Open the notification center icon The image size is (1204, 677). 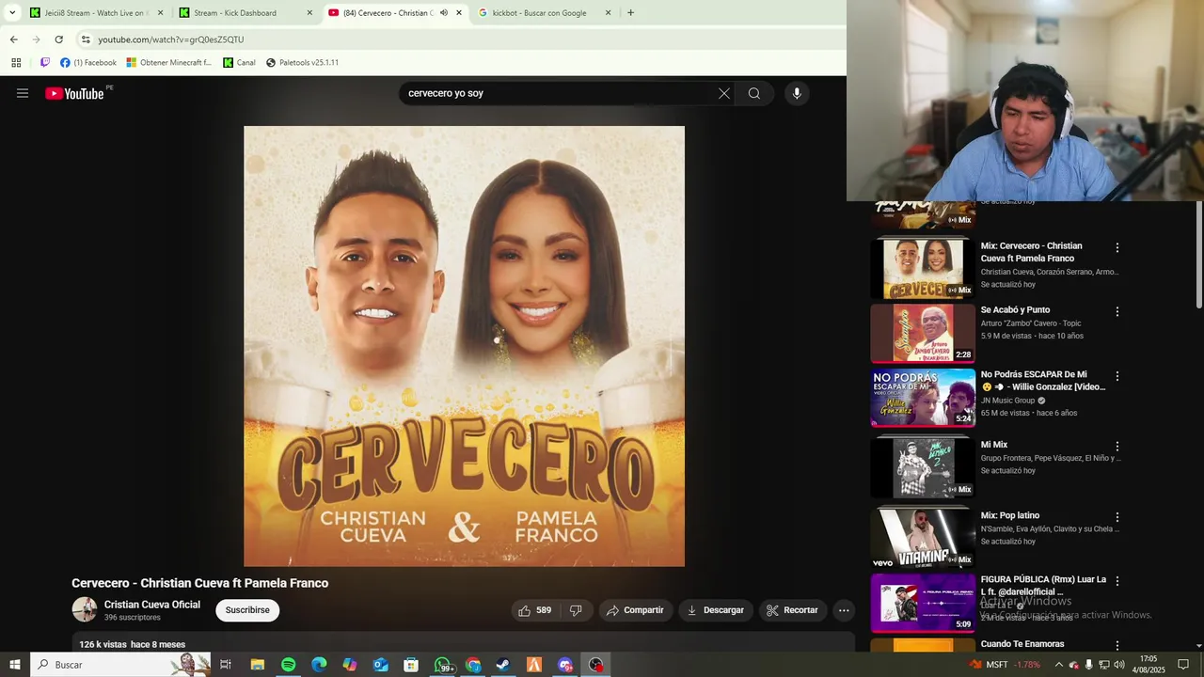point(1183,665)
